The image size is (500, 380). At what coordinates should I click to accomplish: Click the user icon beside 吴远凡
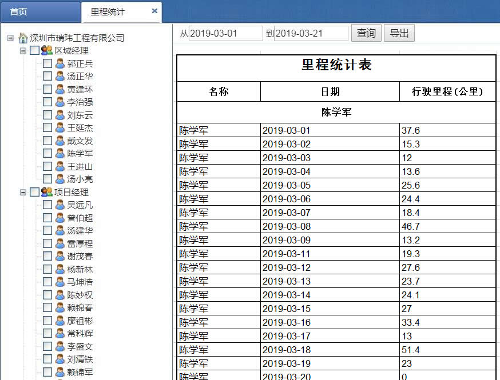pos(60,205)
